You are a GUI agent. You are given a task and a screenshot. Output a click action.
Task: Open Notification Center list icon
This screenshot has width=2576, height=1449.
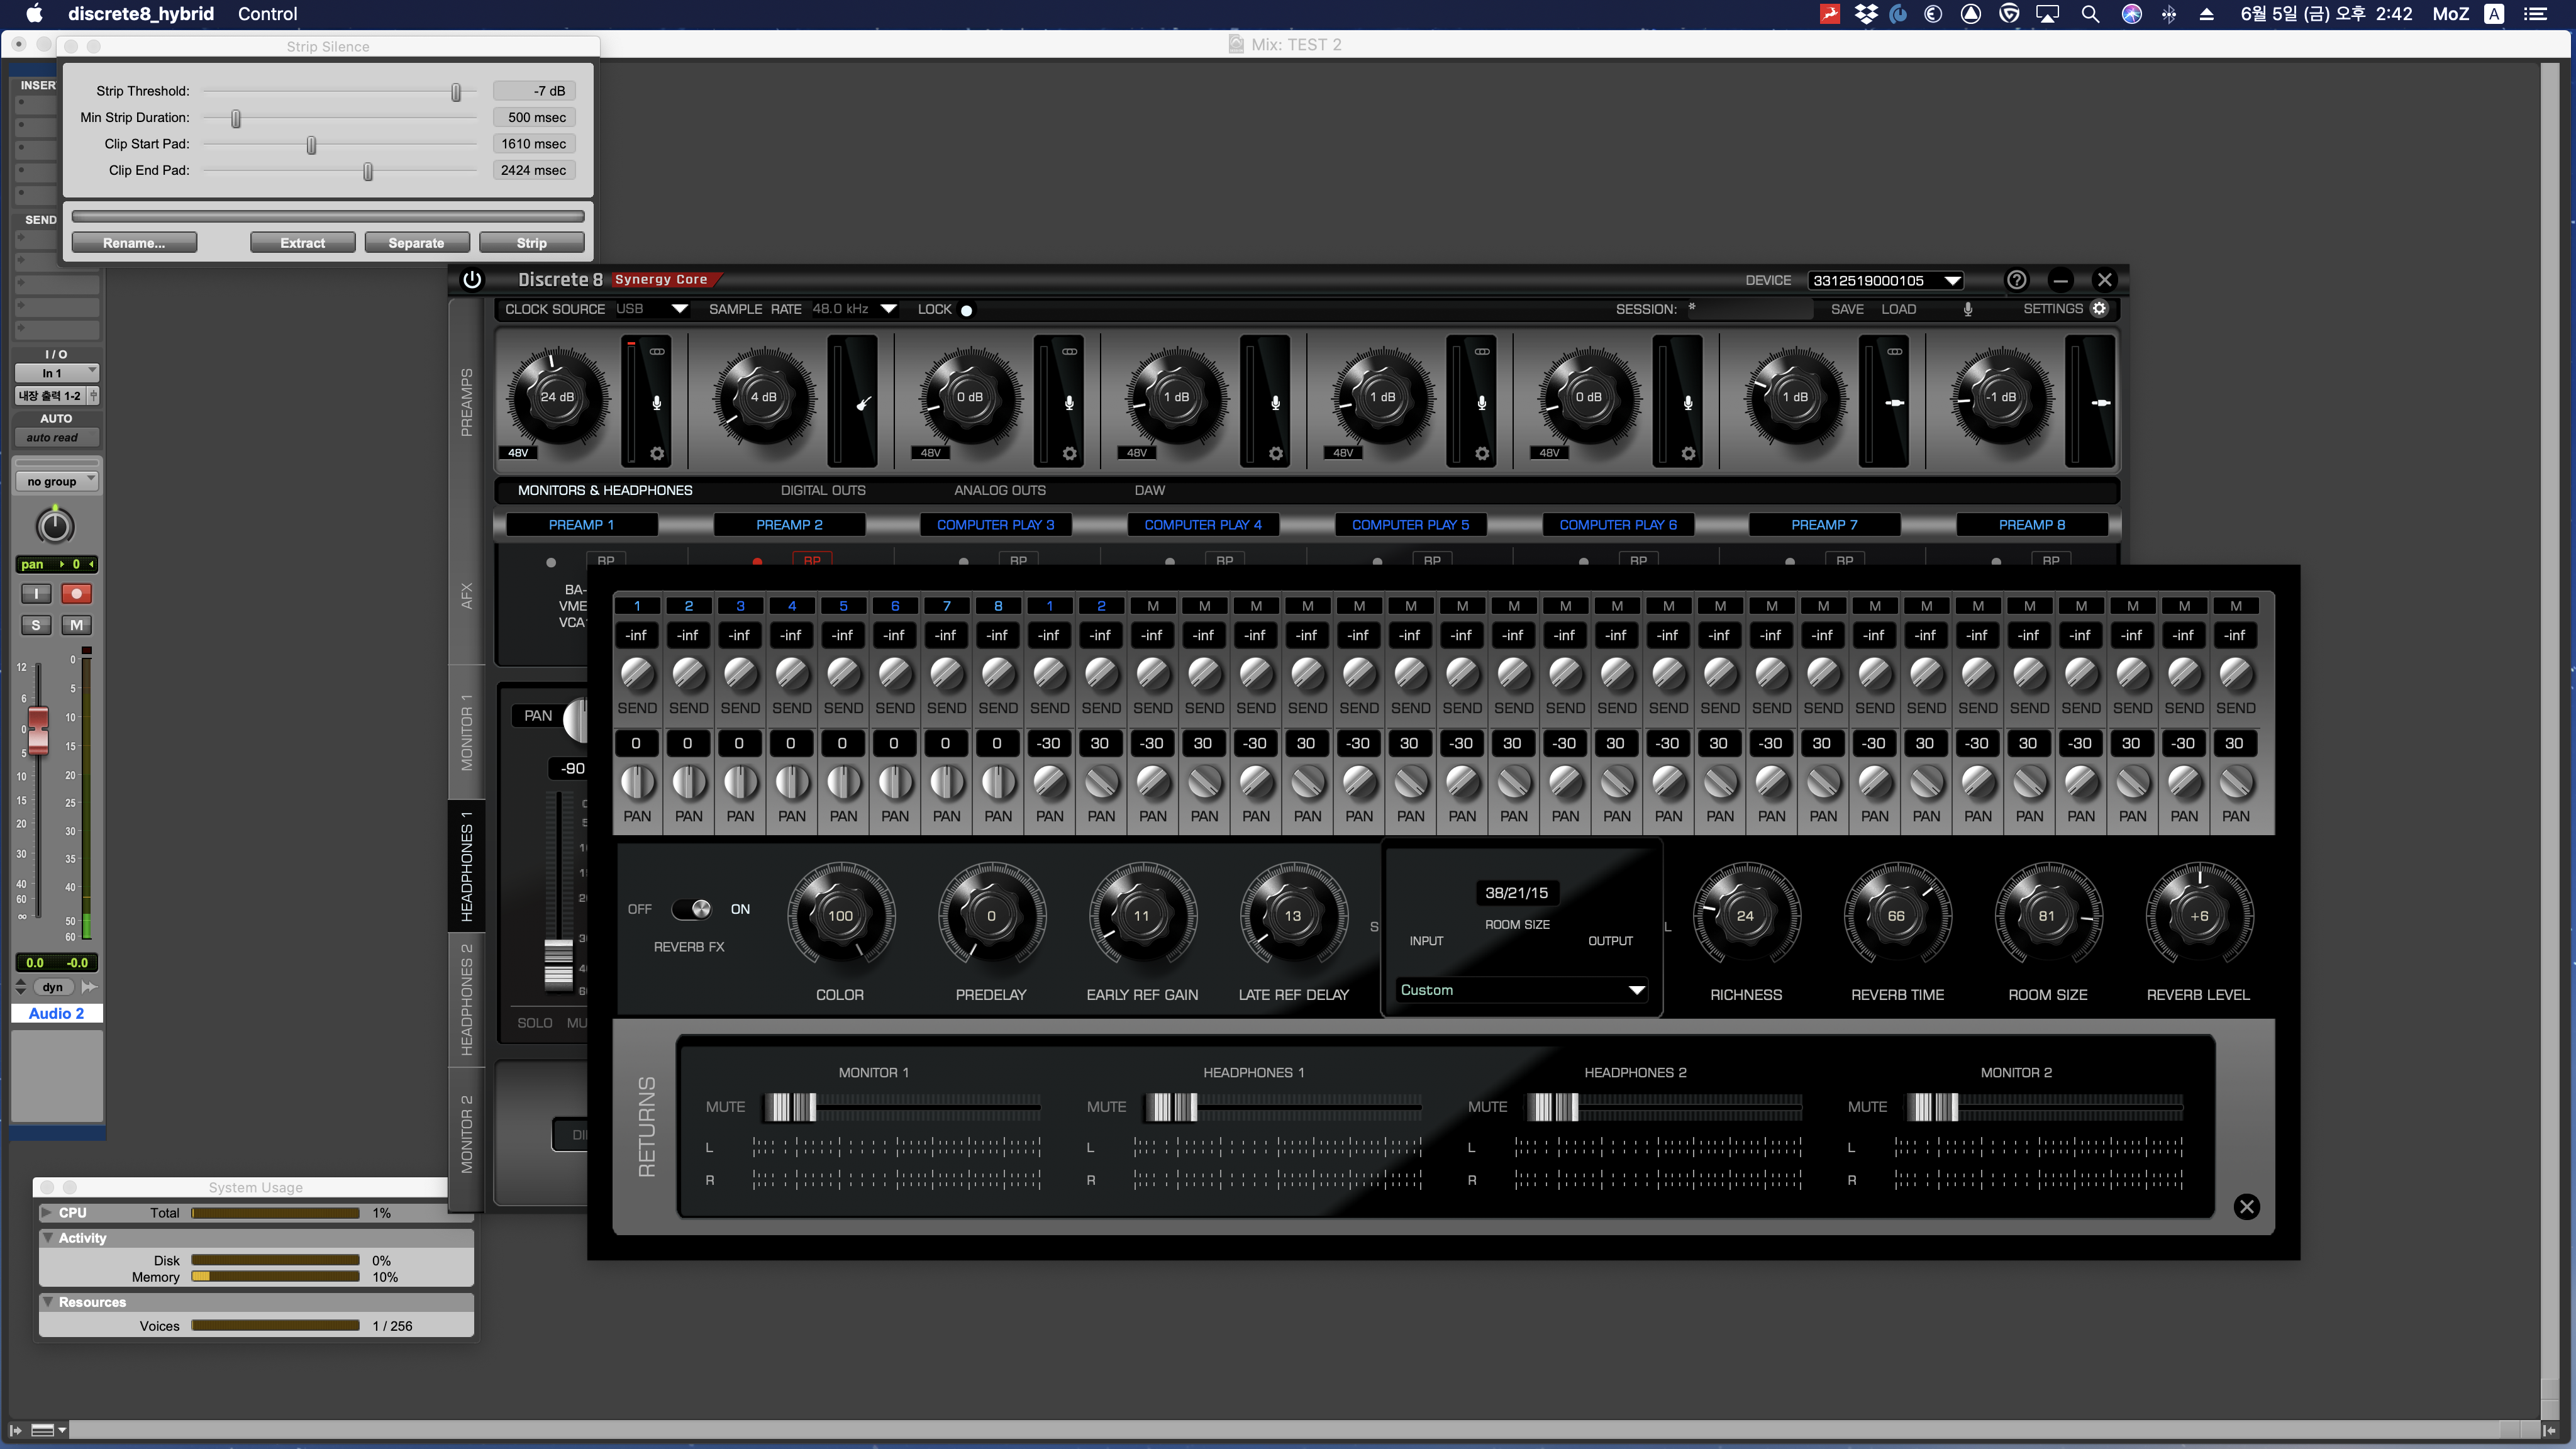point(2535,14)
